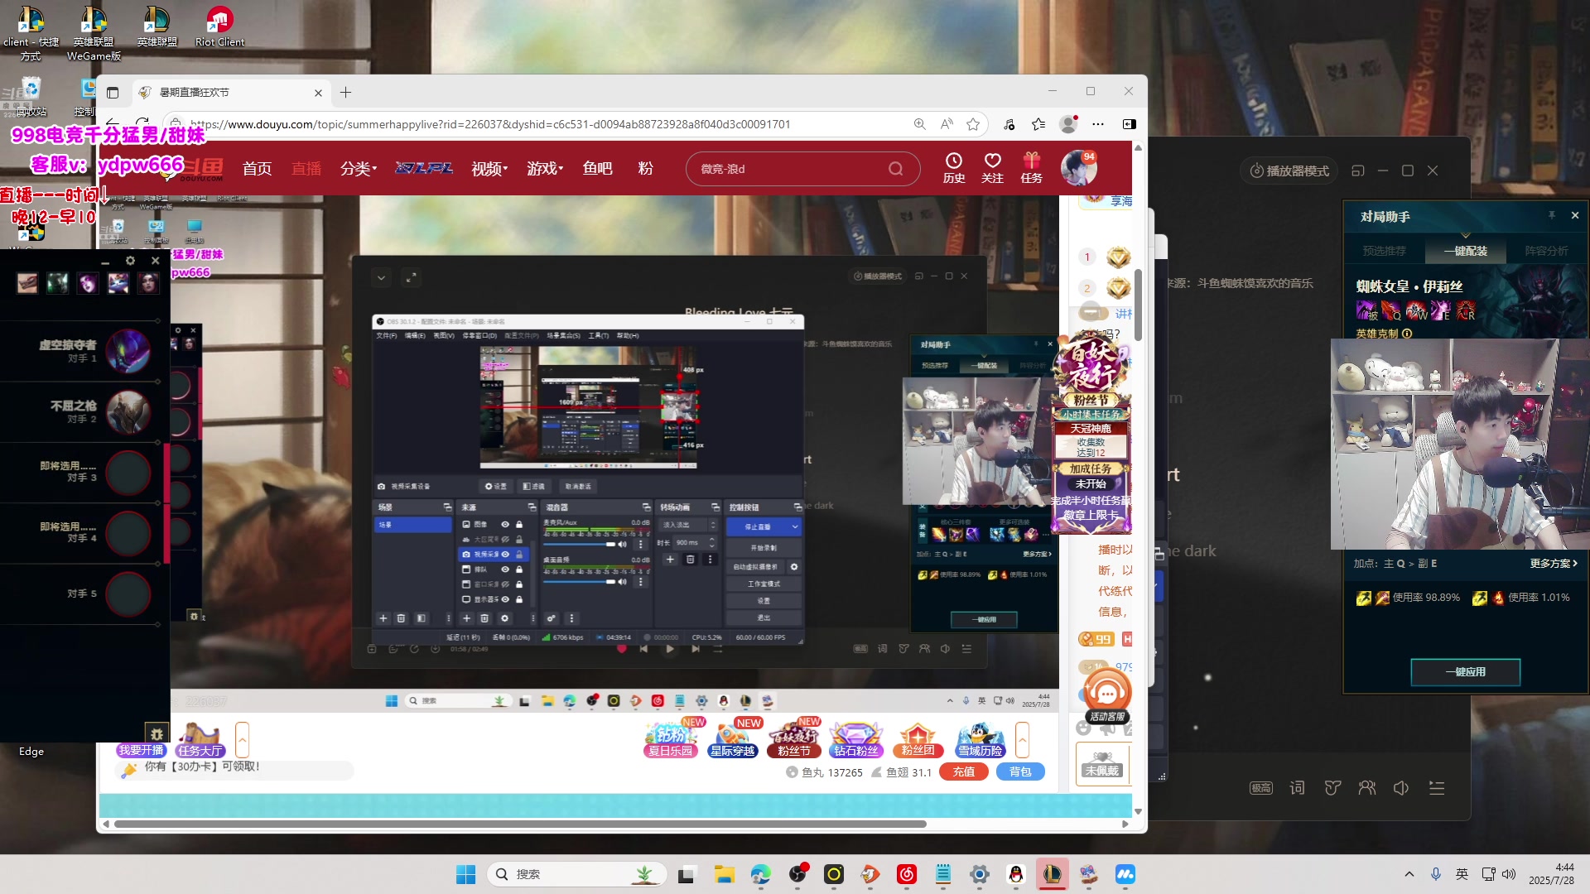The height and width of the screenshot is (894, 1590).
Task: Toggle the pin on 对局助手 panel
Action: pyautogui.click(x=1552, y=215)
